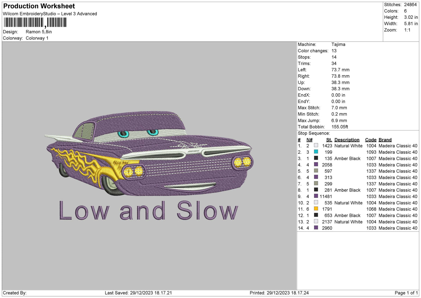Click the Max Jump value "6.9 mm"
This screenshot has width=421, height=298.
point(339,121)
